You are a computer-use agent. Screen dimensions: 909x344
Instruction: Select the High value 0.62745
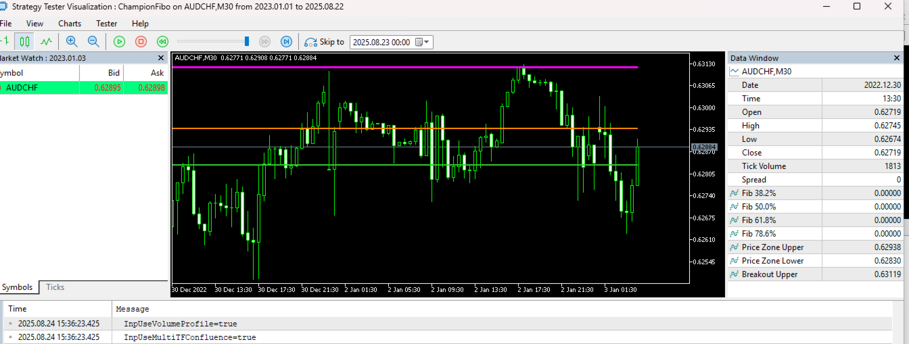(x=887, y=126)
